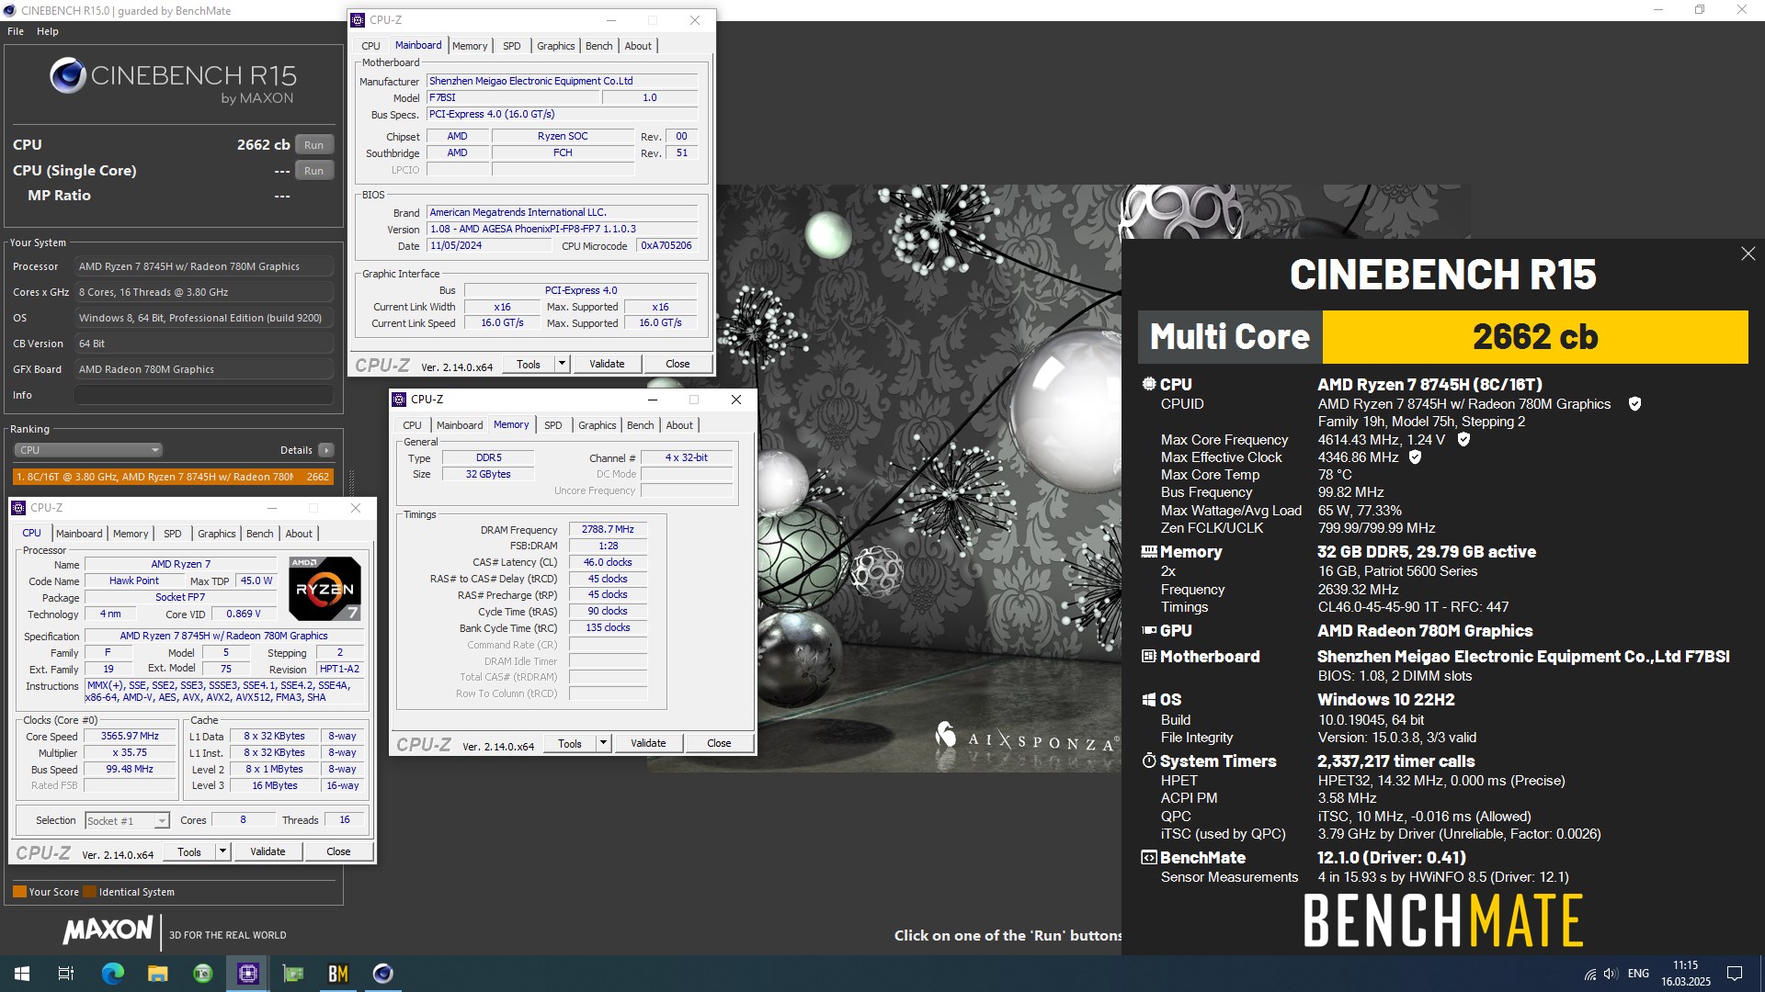
Task: Click BenchMate CPU chip icon
Action: [x=1148, y=385]
